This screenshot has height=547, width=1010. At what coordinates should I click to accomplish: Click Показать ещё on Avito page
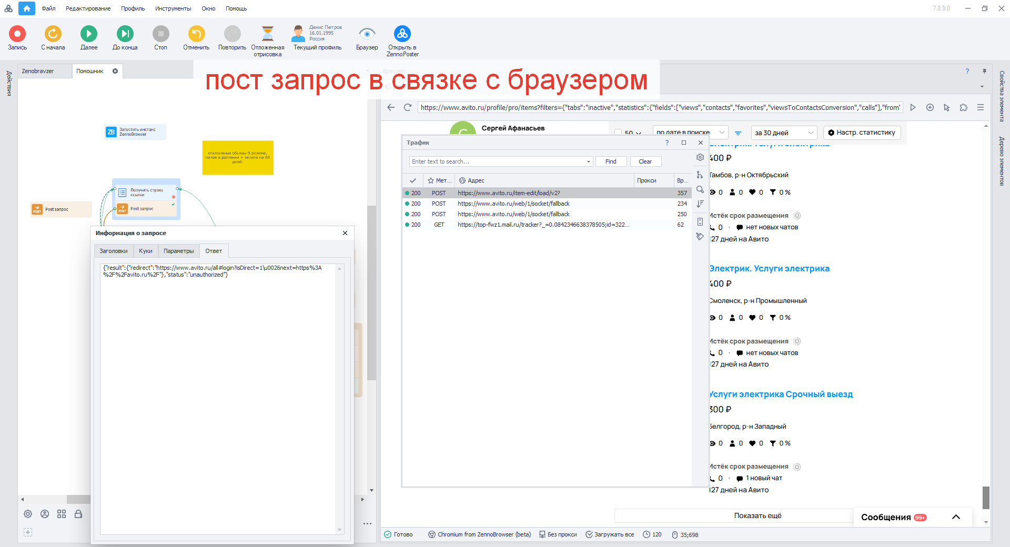point(757,515)
